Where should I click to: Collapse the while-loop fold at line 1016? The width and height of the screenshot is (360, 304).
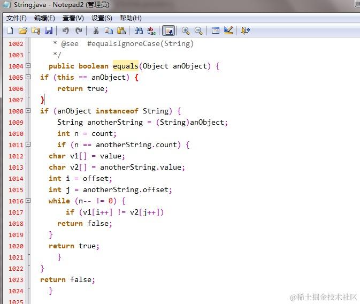click(28, 201)
